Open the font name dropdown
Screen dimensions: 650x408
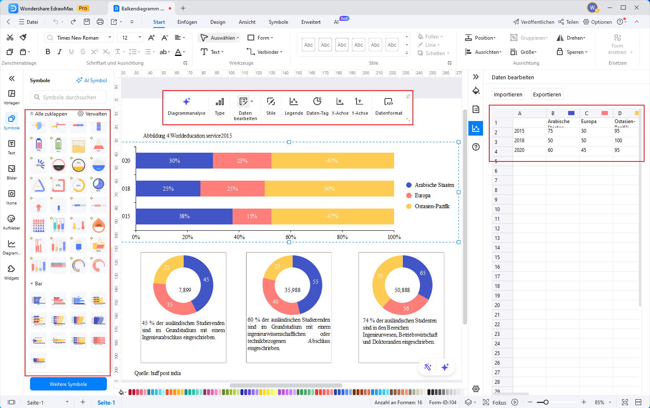tap(110, 38)
